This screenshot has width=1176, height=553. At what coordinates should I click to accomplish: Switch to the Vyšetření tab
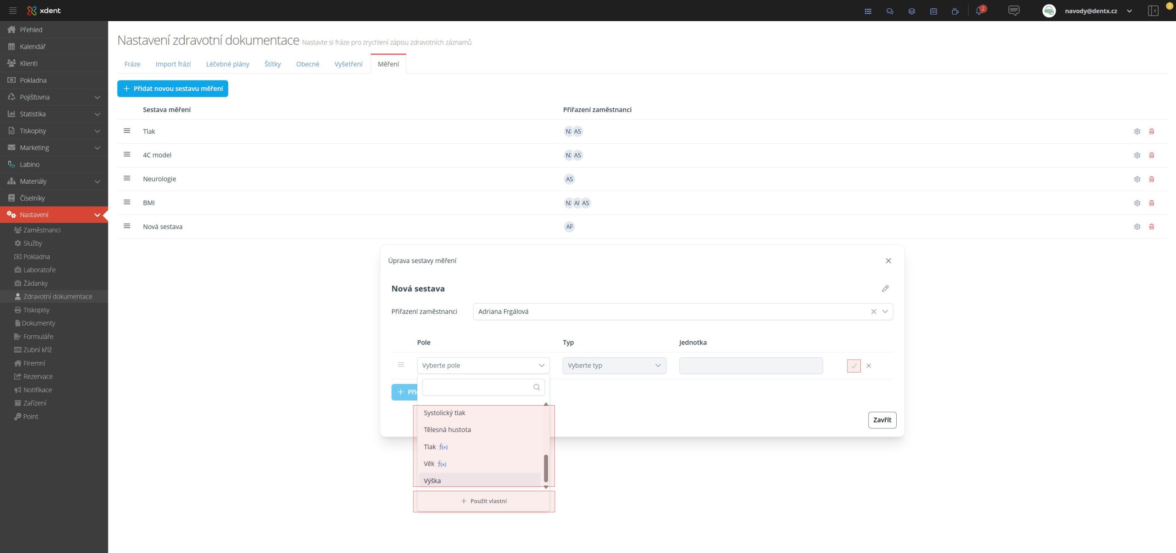(x=348, y=64)
